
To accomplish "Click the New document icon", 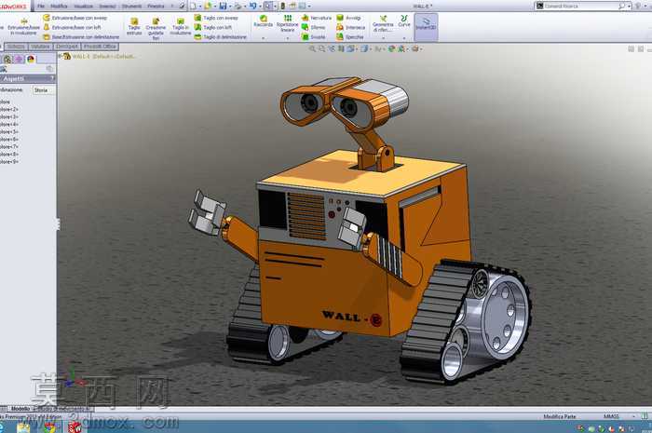I will (x=194, y=7).
